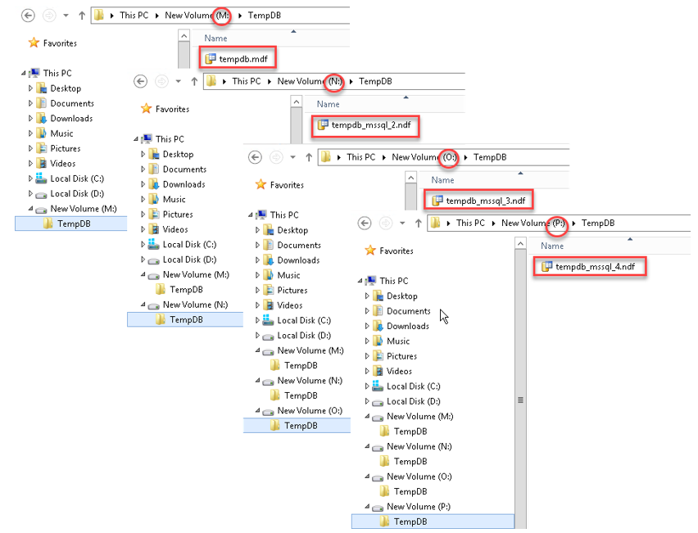The width and height of the screenshot is (698, 533).
Task: Click the tempdb_mssql_4.ndf file icon
Action: (x=547, y=267)
